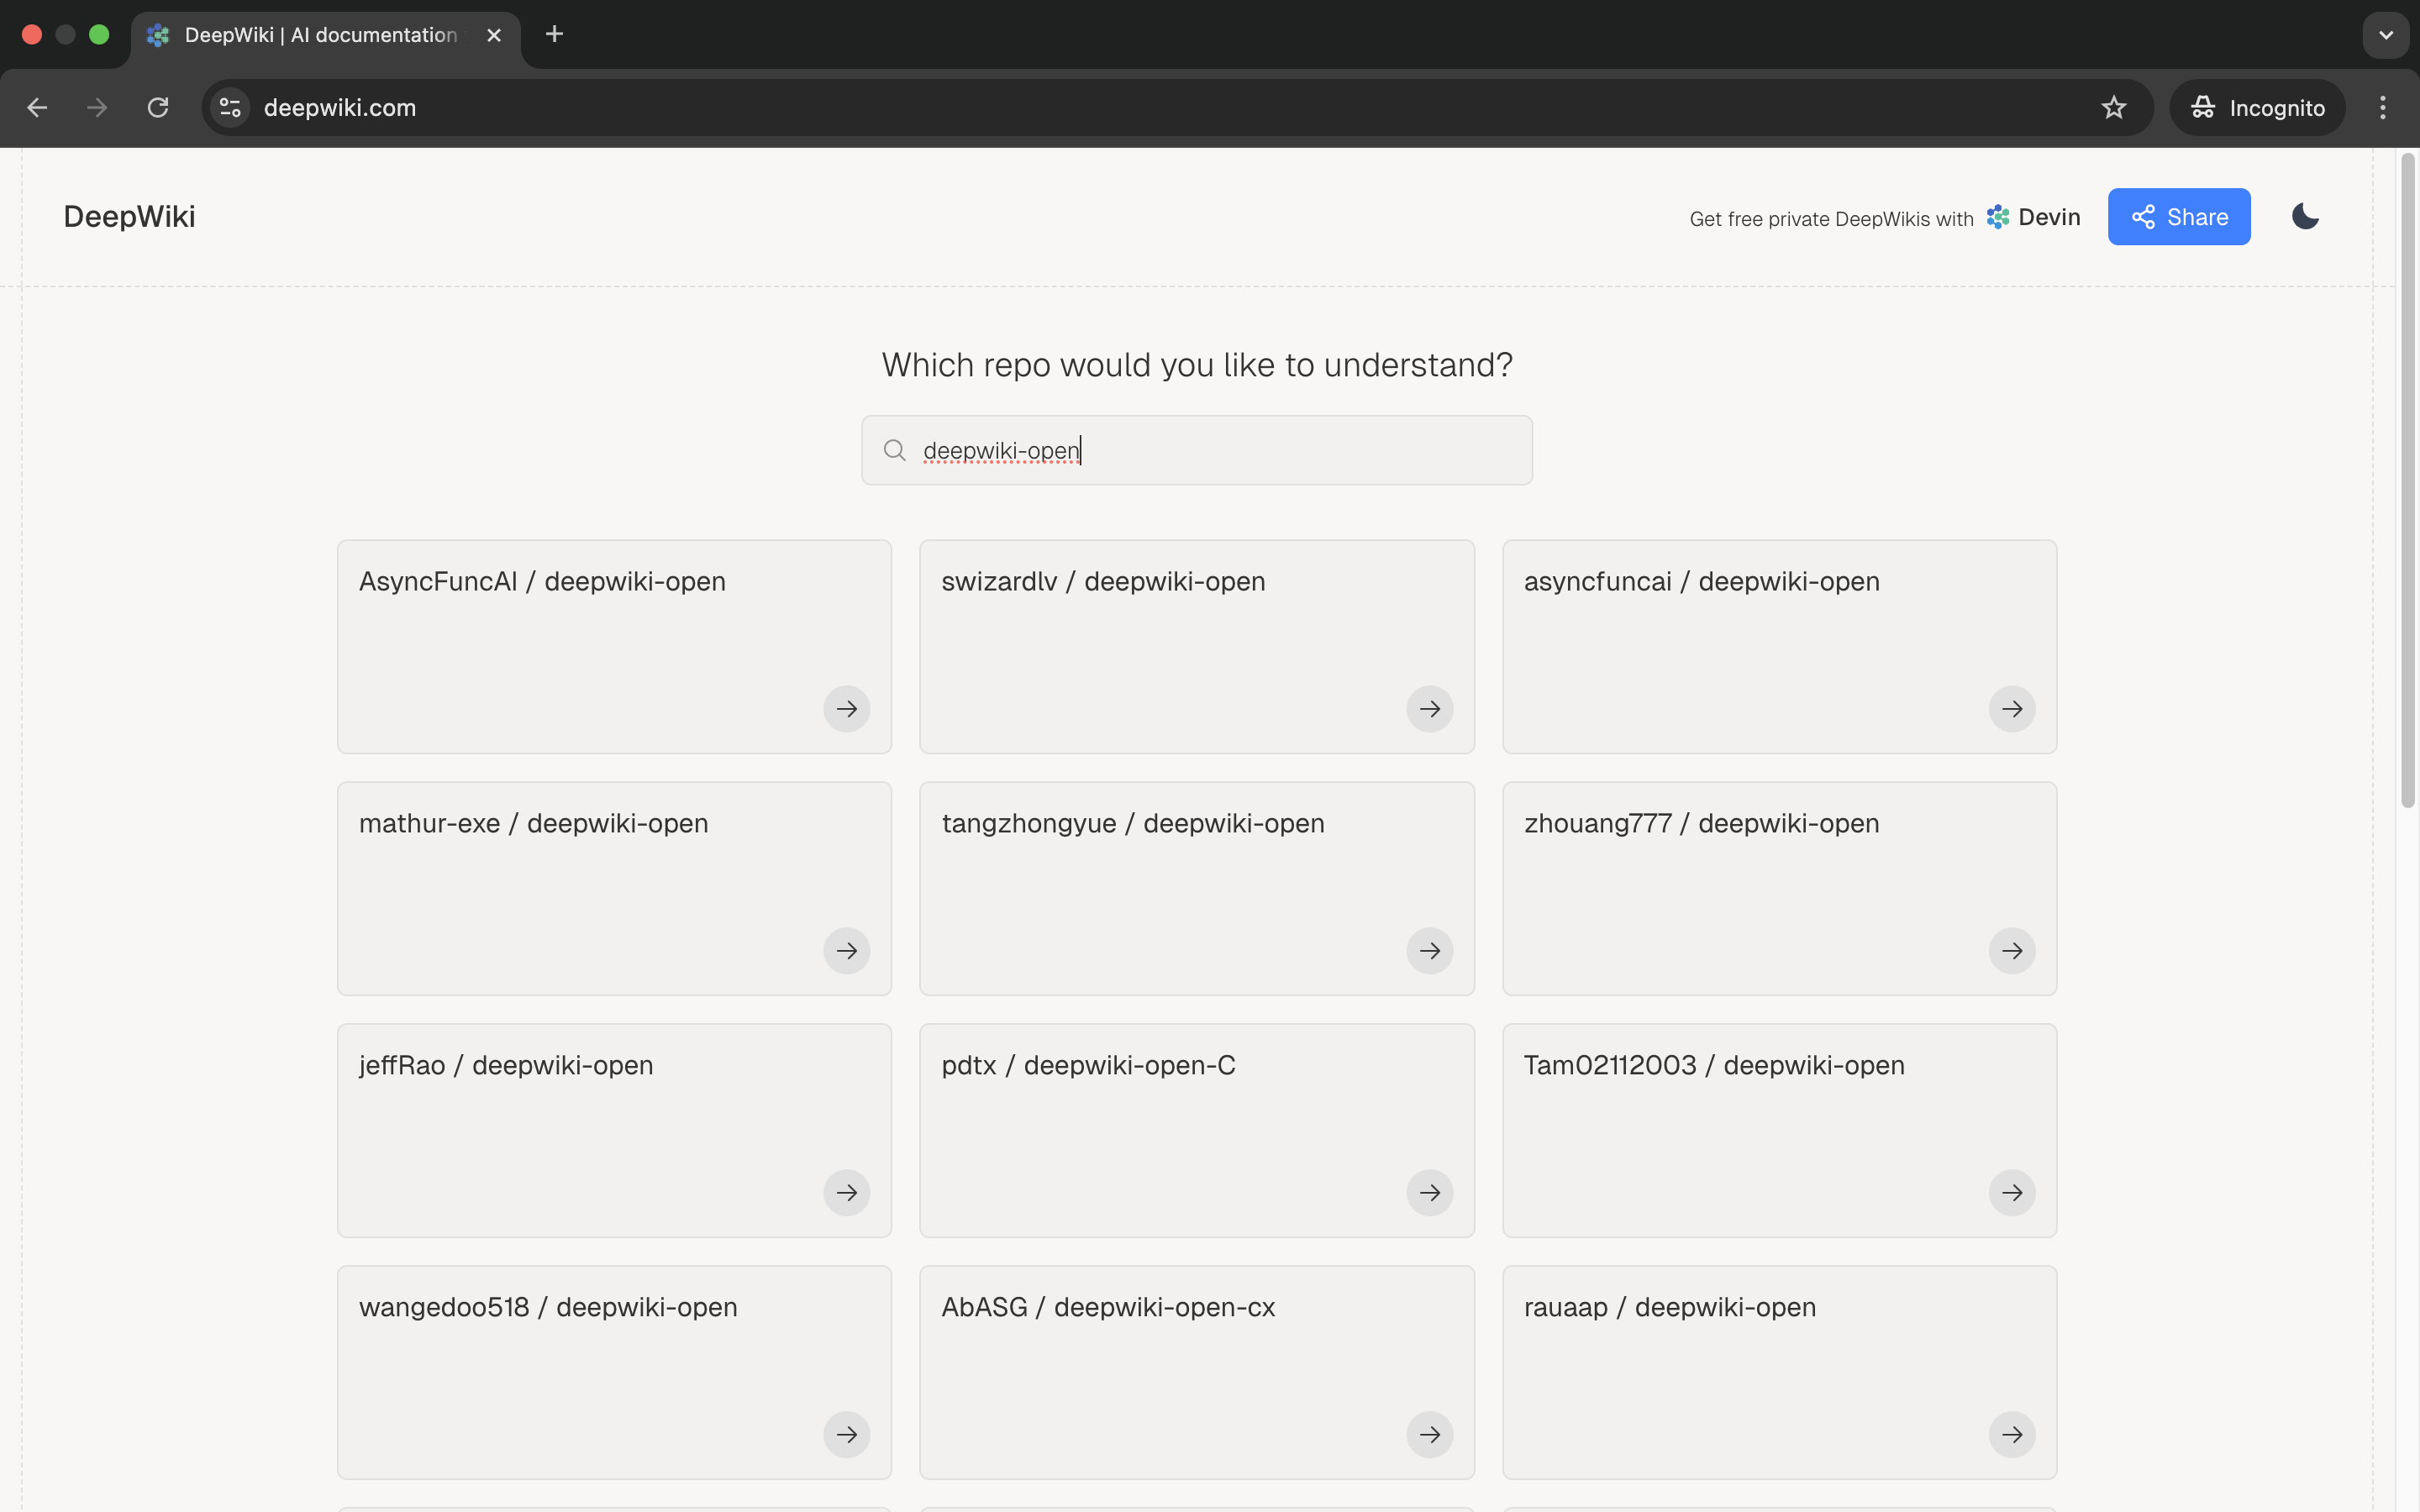Select the mathur-exe / deepwiki-open card
The image size is (2420, 1512).
pos(613,888)
